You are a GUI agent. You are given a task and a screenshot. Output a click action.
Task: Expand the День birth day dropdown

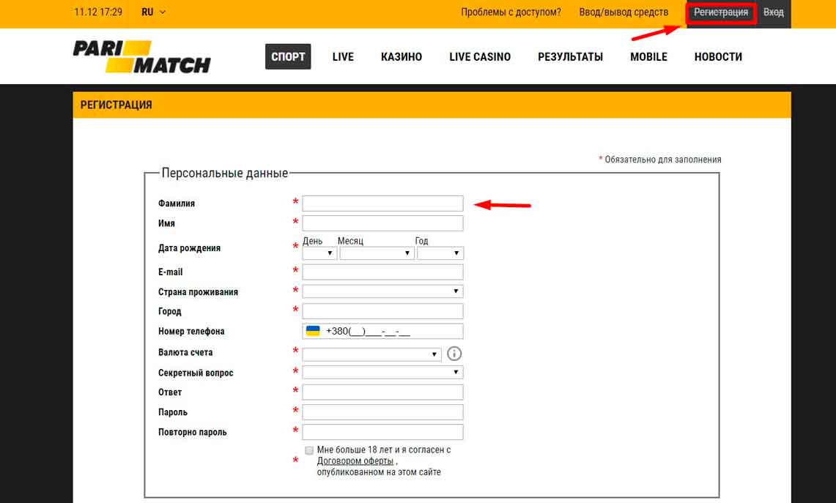click(319, 253)
